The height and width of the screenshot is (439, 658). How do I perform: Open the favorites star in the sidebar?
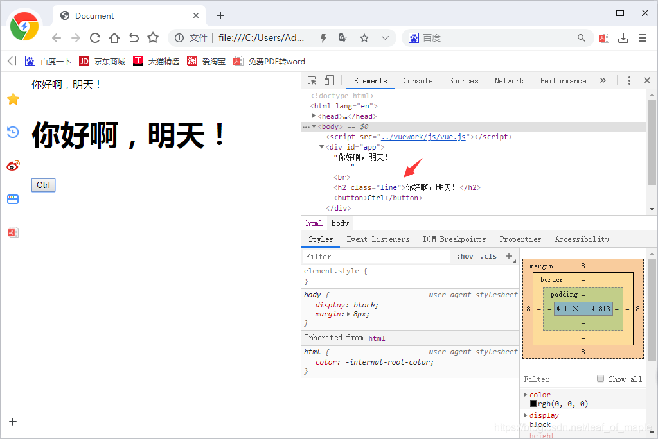(x=13, y=99)
